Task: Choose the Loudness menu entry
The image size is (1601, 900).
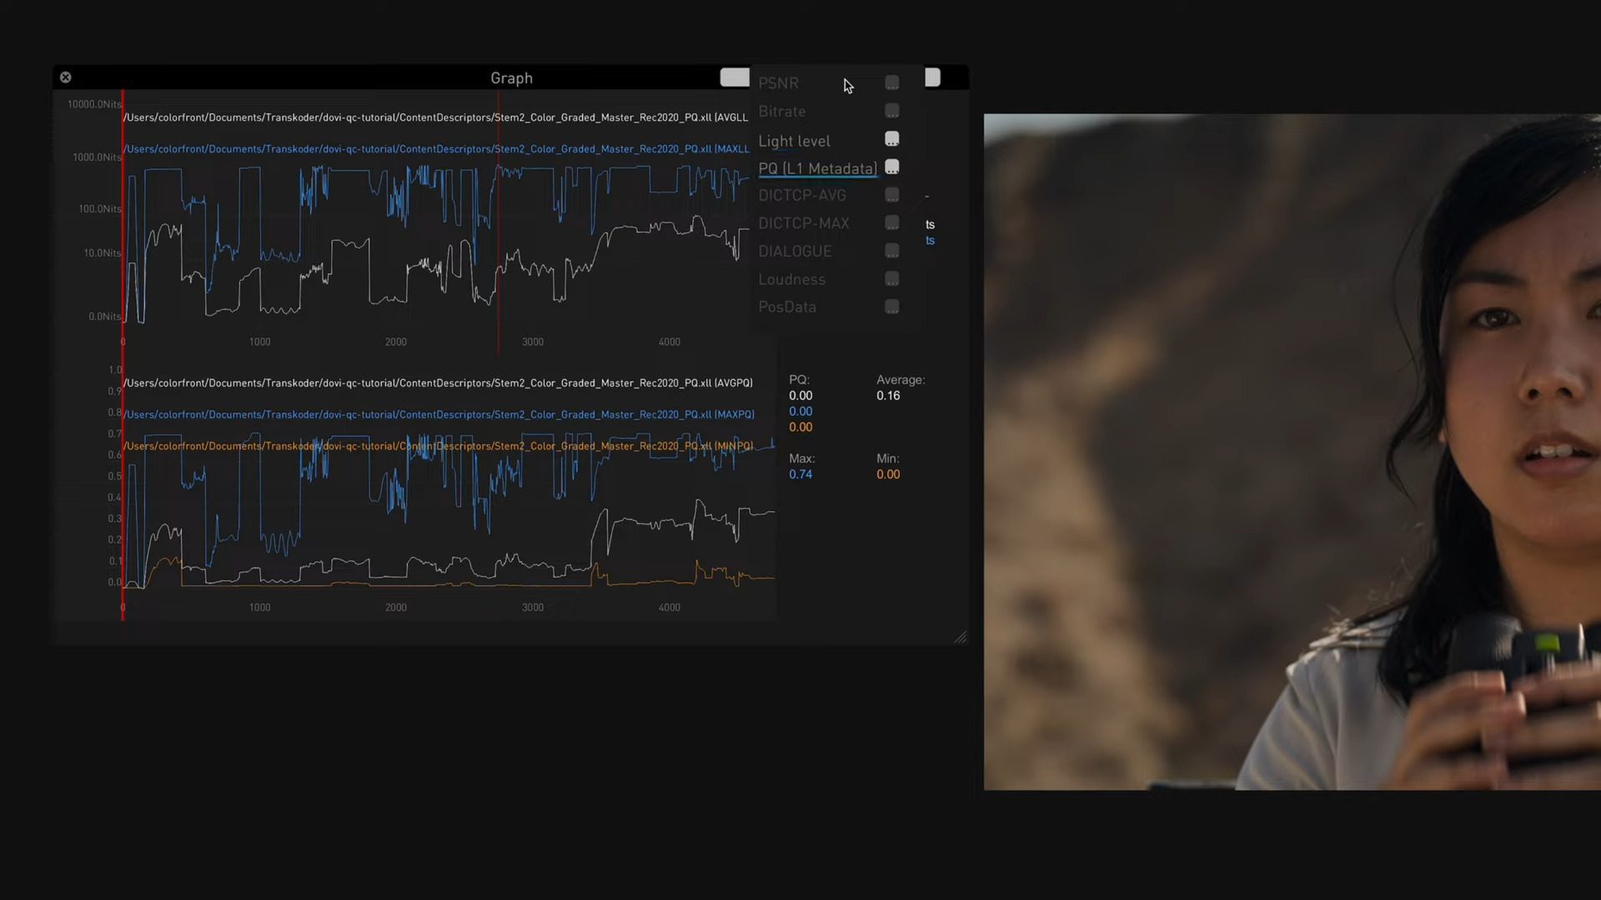Action: pyautogui.click(x=791, y=279)
